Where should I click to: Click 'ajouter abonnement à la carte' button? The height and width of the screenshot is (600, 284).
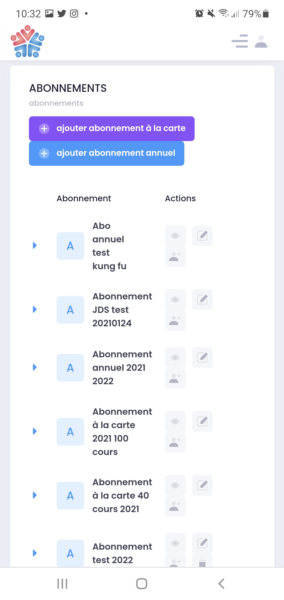click(x=112, y=128)
